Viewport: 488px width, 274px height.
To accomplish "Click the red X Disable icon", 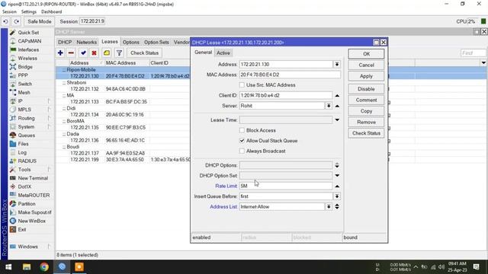I will tap(94, 53).
